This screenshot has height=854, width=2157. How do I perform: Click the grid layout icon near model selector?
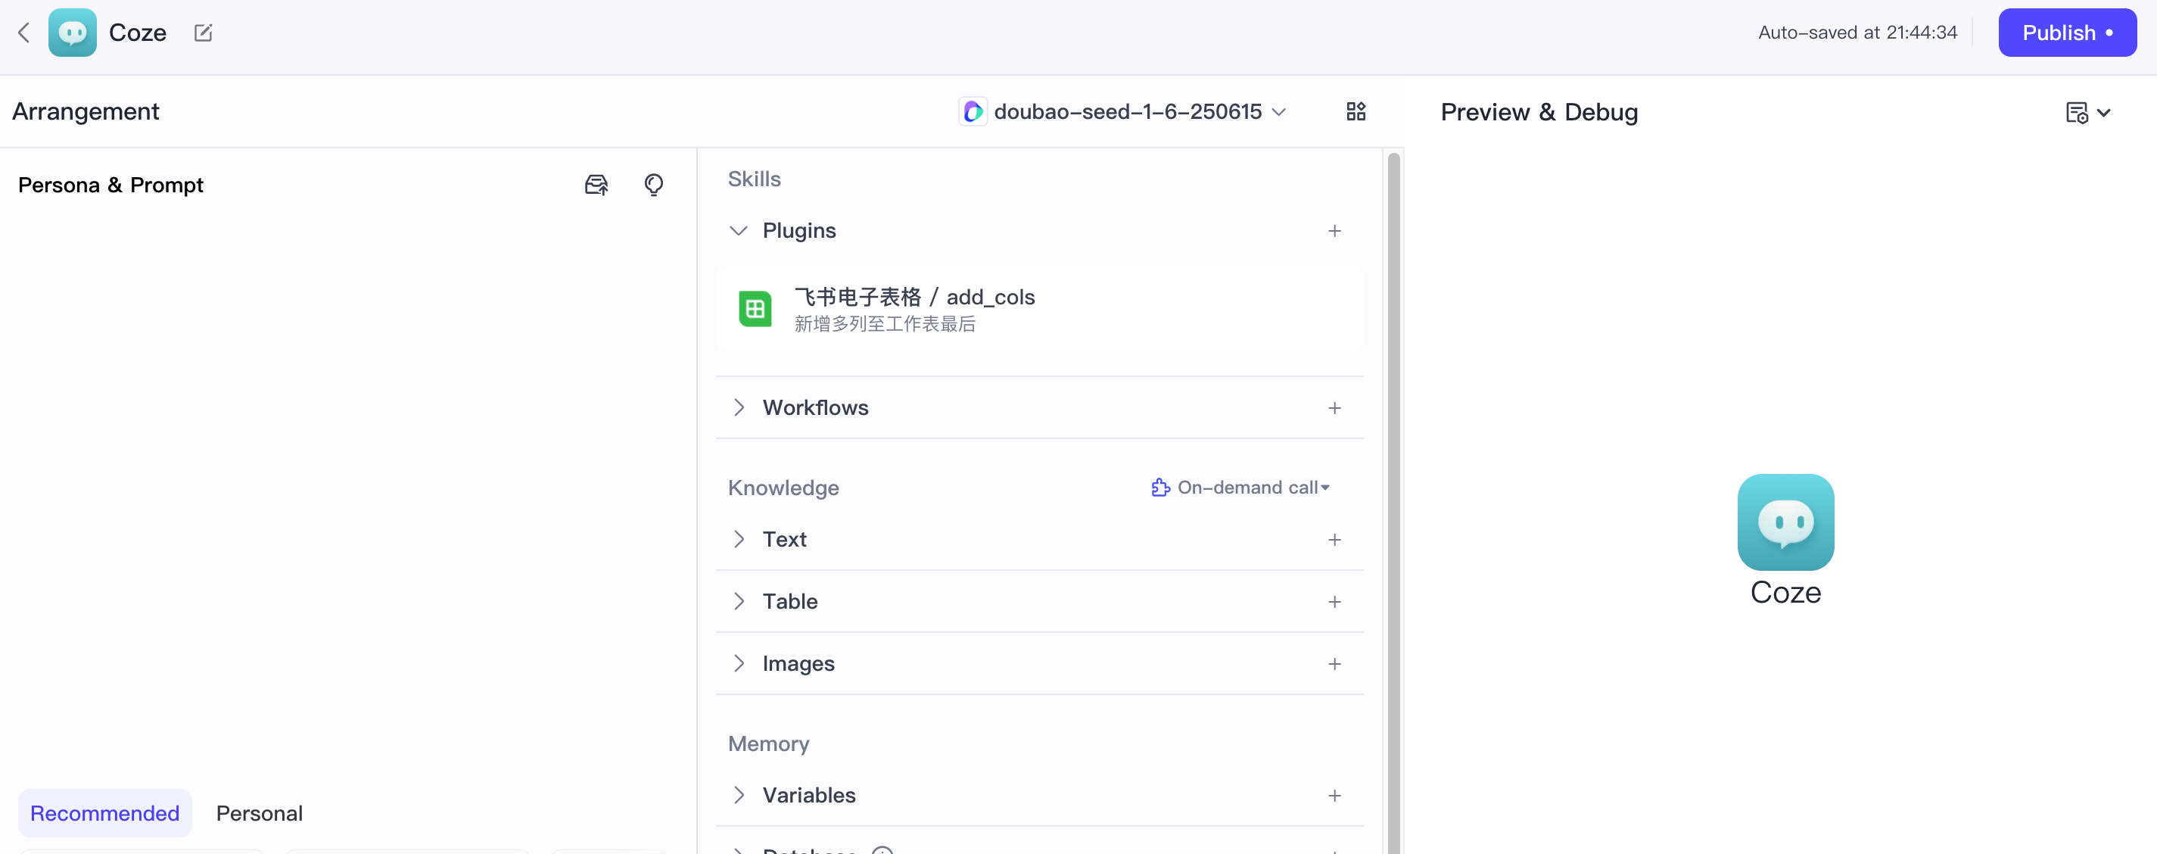pyautogui.click(x=1356, y=111)
